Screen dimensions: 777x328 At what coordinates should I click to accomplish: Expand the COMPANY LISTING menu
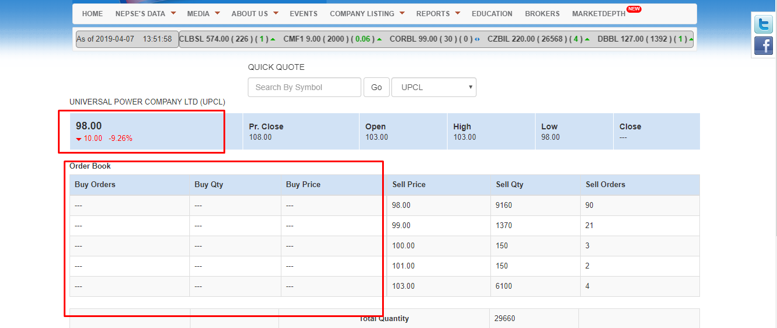click(x=367, y=13)
